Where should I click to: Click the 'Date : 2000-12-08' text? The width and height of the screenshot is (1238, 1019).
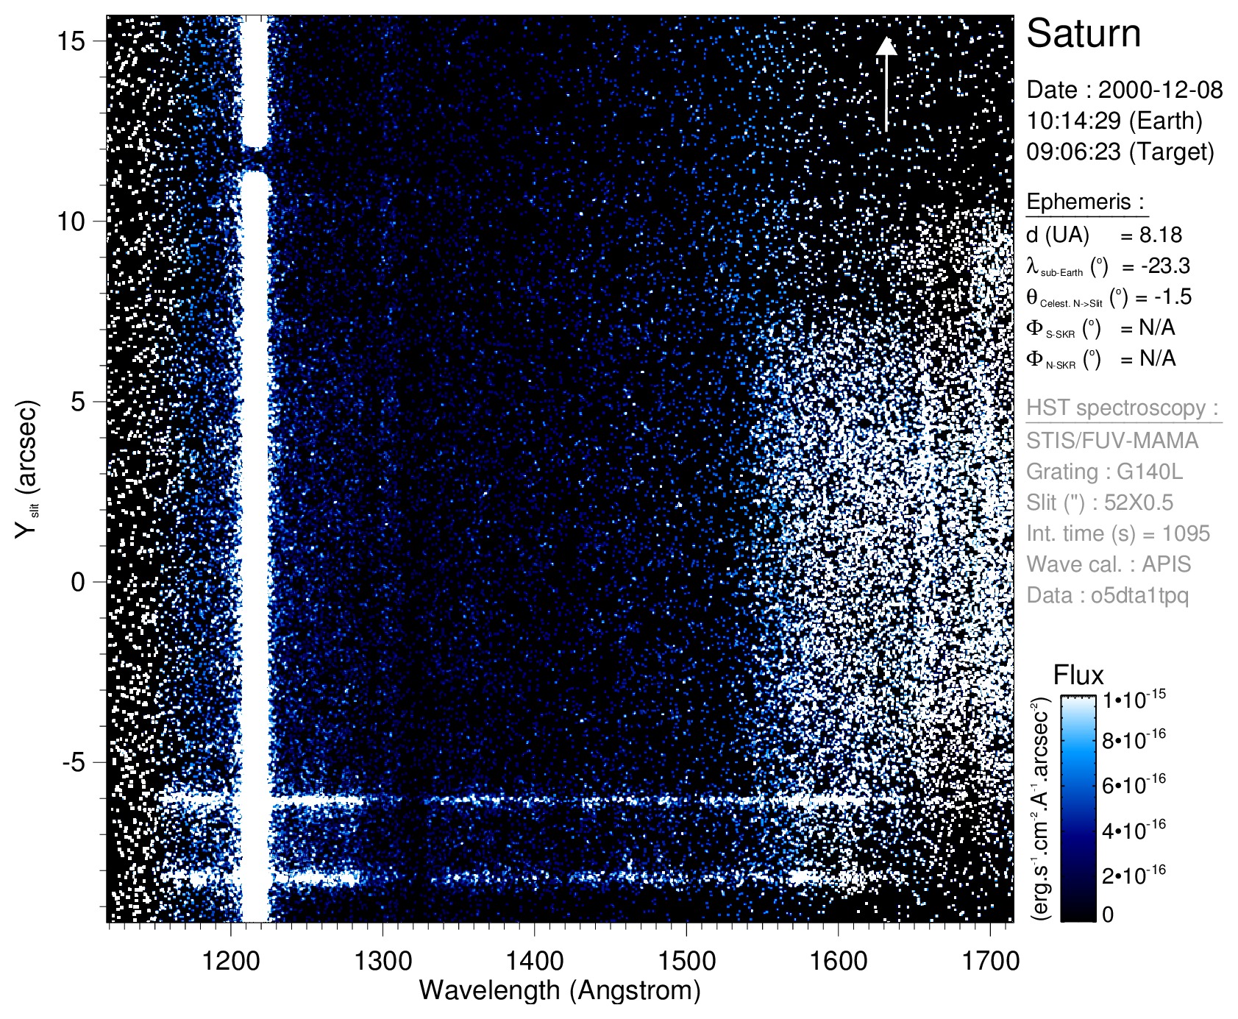click(x=1124, y=90)
